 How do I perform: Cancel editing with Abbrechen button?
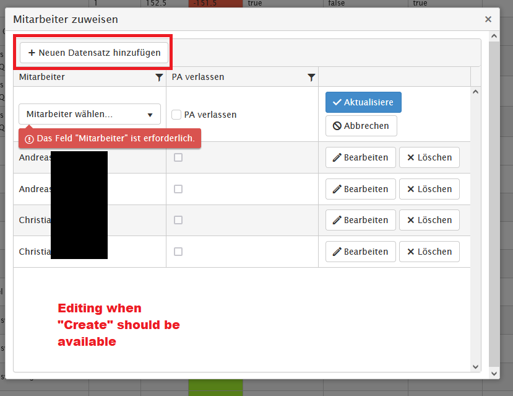(361, 126)
